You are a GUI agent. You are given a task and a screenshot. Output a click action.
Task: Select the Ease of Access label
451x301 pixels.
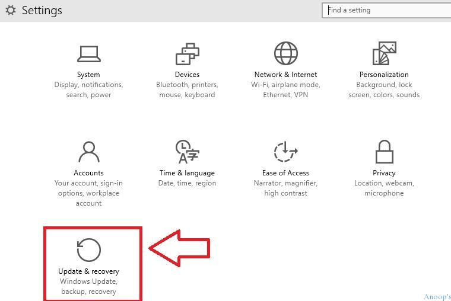(x=285, y=173)
